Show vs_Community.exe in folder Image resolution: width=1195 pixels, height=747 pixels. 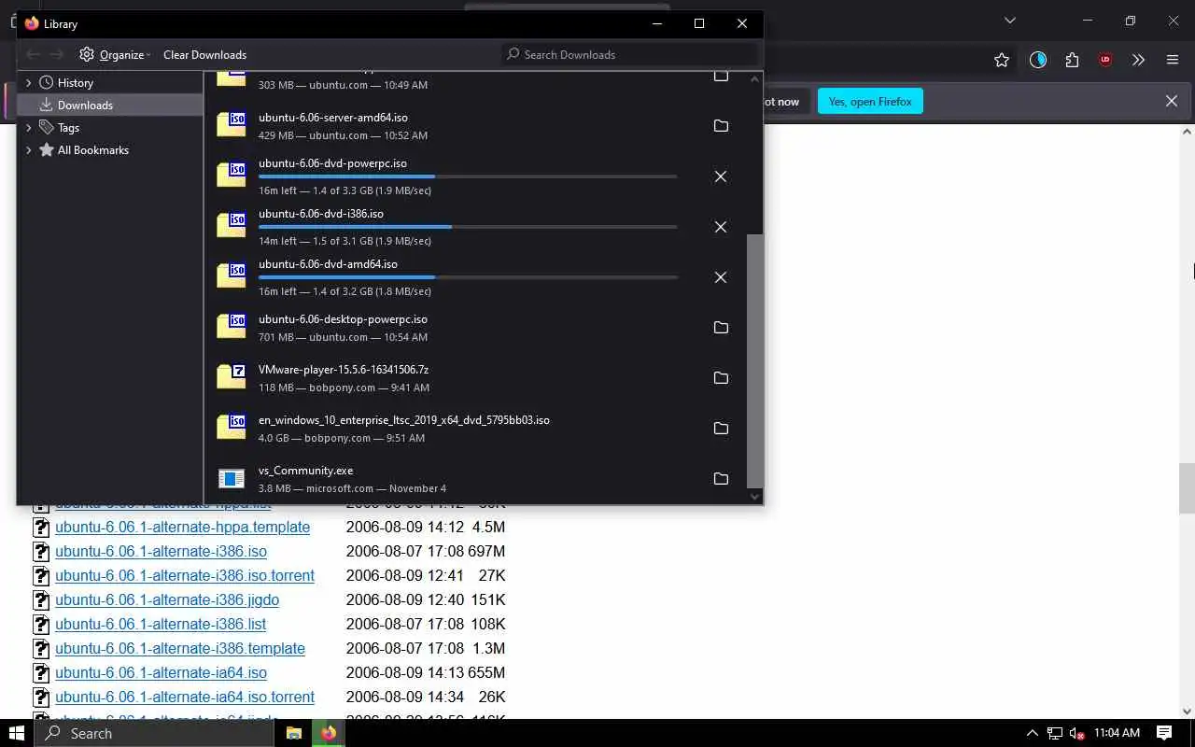[721, 479]
